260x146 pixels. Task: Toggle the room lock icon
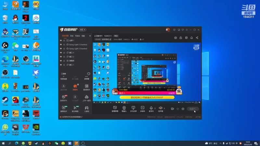coord(181,38)
